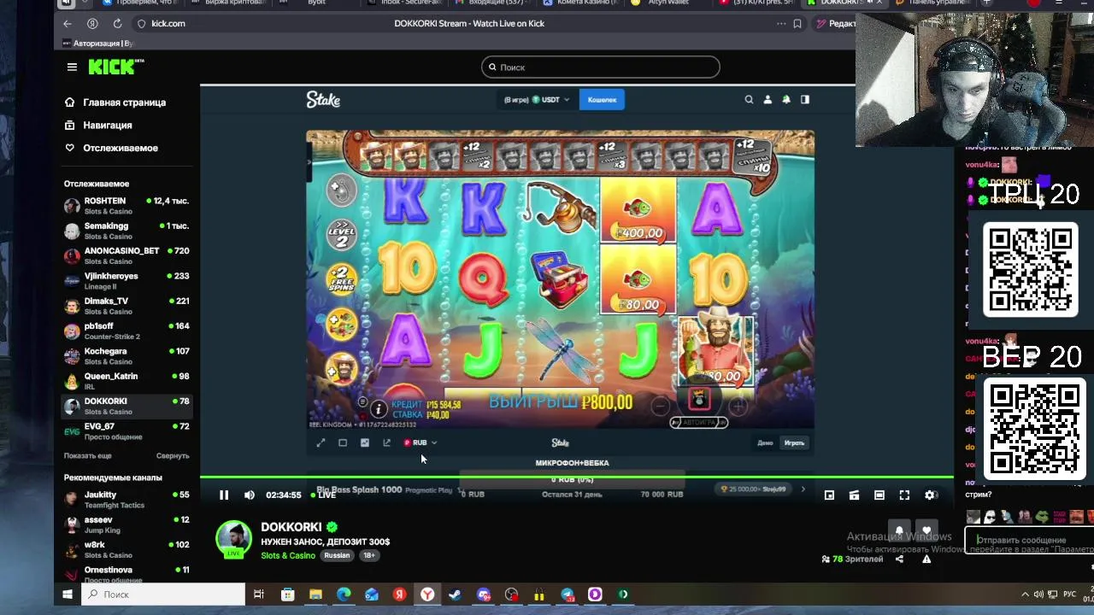
Task: Open ROSHTEIN channel
Action: (x=126, y=206)
